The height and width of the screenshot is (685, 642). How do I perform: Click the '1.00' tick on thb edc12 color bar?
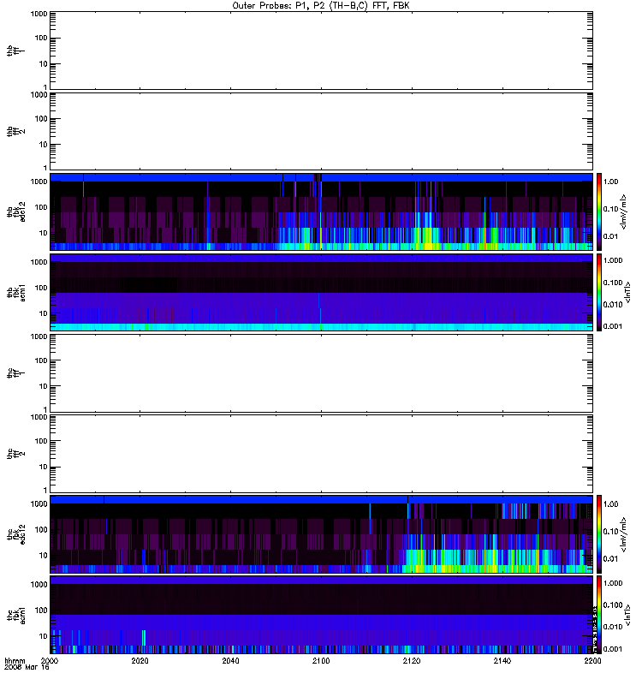pyautogui.click(x=610, y=182)
